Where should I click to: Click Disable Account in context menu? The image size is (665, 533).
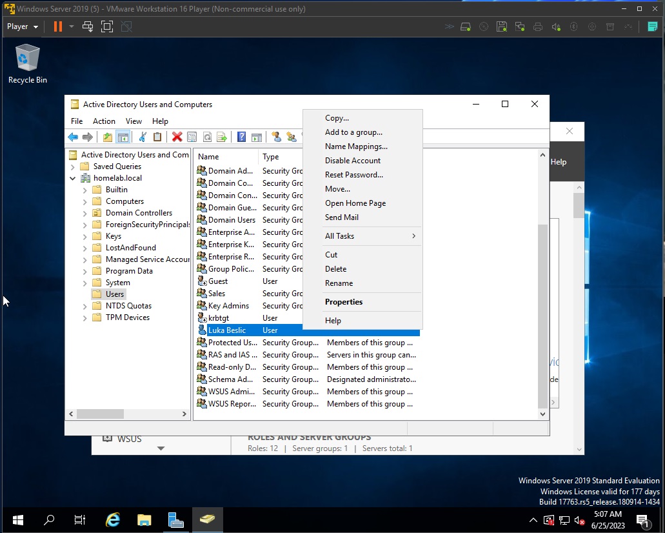[363, 161]
